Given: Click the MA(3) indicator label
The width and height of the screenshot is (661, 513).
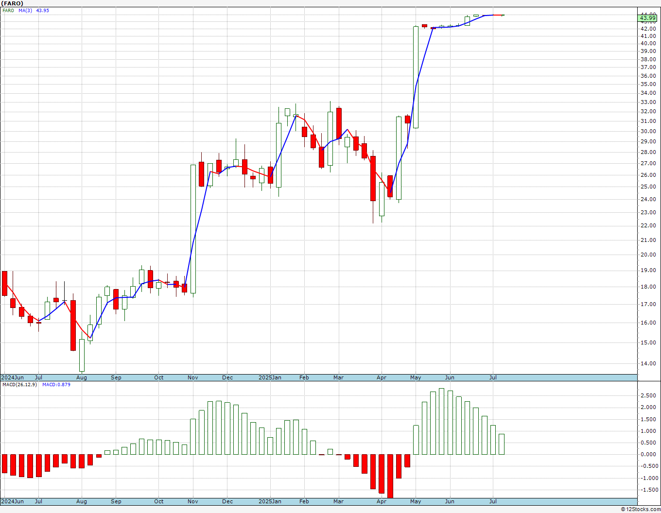Looking at the screenshot, I should tap(25, 10).
